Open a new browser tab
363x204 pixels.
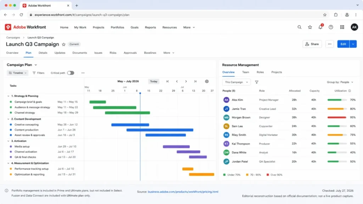(77, 6)
